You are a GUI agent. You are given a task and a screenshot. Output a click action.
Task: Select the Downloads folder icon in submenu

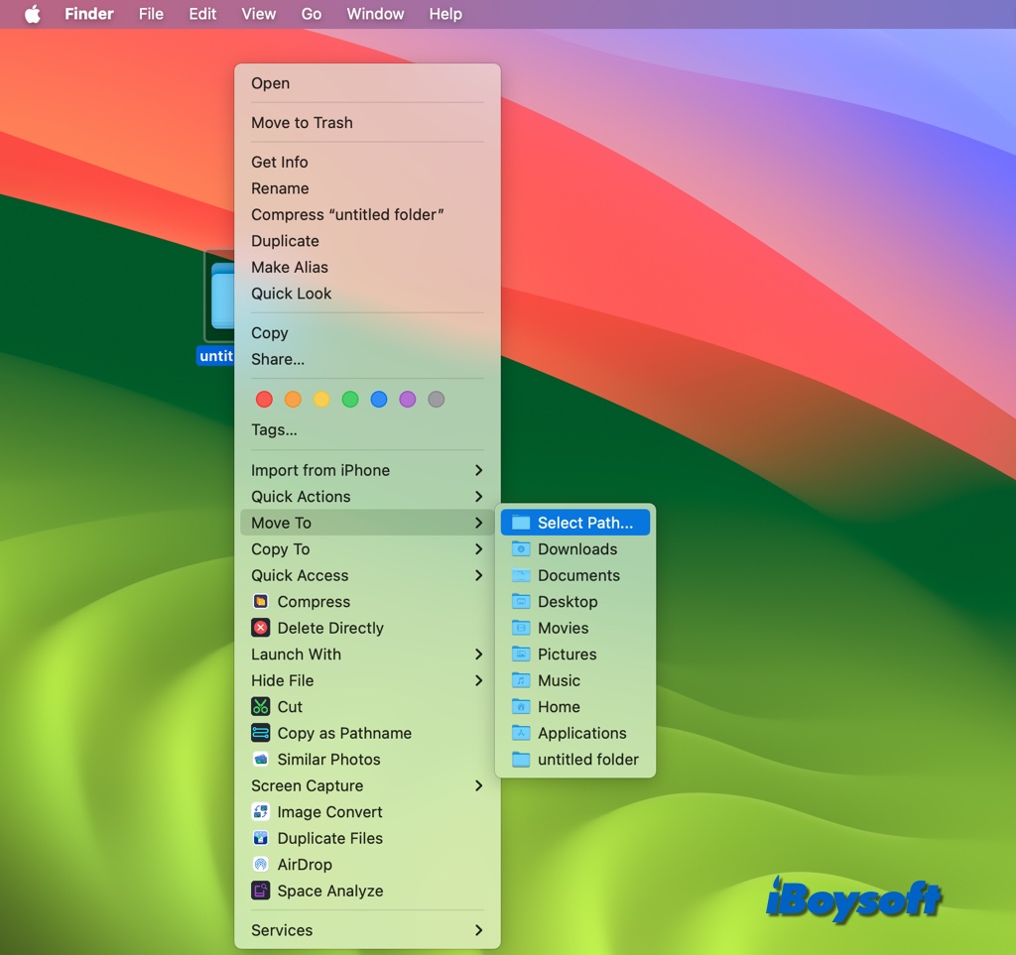click(x=521, y=548)
